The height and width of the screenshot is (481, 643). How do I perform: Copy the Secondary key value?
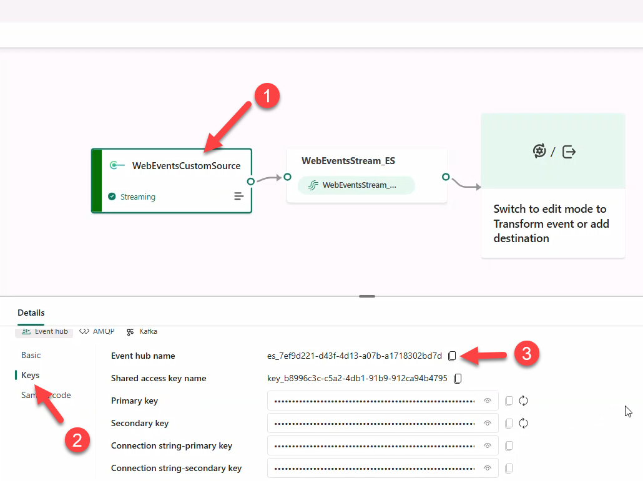[509, 424]
